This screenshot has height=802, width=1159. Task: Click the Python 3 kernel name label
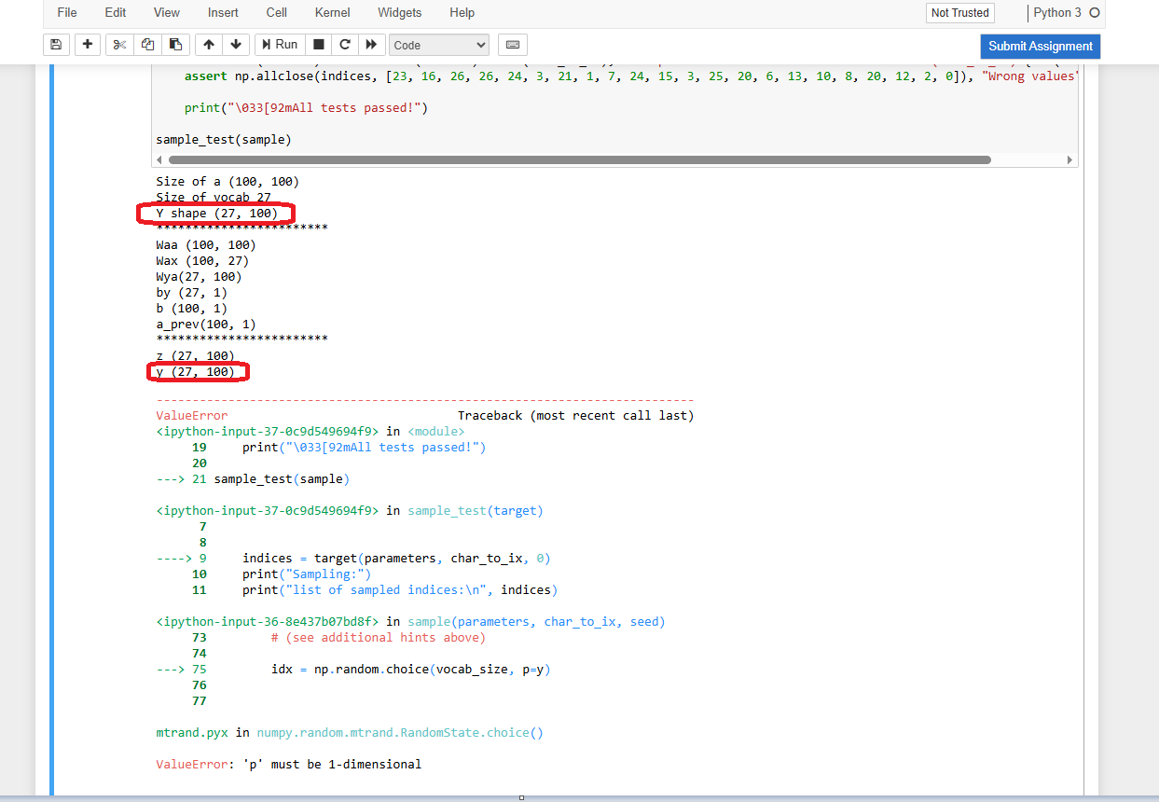coord(1057,13)
